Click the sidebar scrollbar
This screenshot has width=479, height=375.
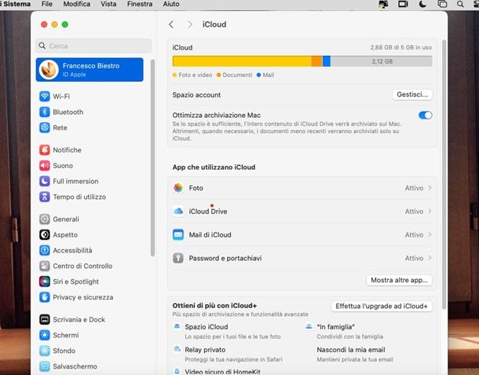152,158
